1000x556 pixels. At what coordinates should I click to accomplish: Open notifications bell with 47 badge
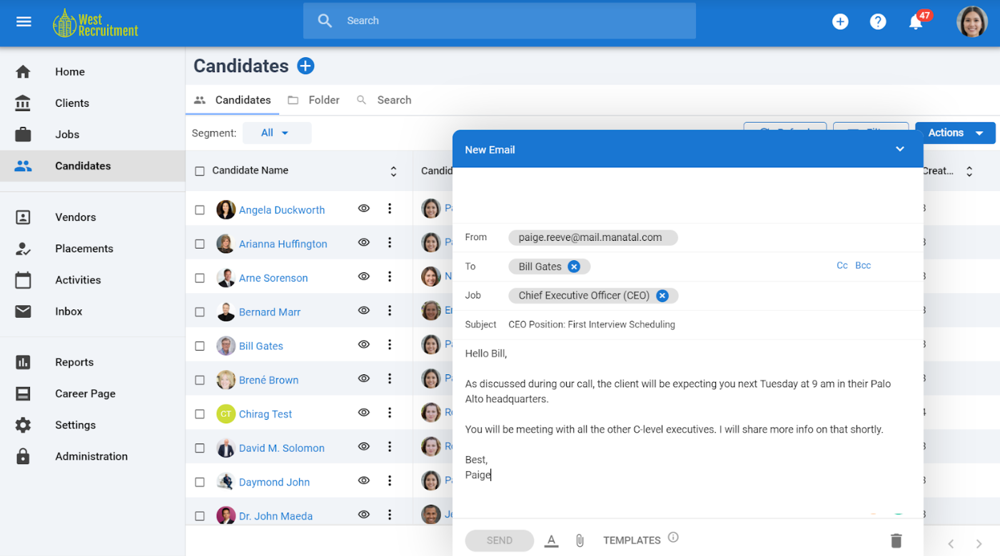tap(917, 21)
